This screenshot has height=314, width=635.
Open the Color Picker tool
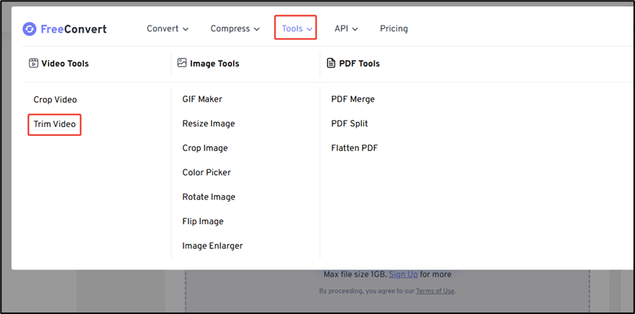(206, 172)
